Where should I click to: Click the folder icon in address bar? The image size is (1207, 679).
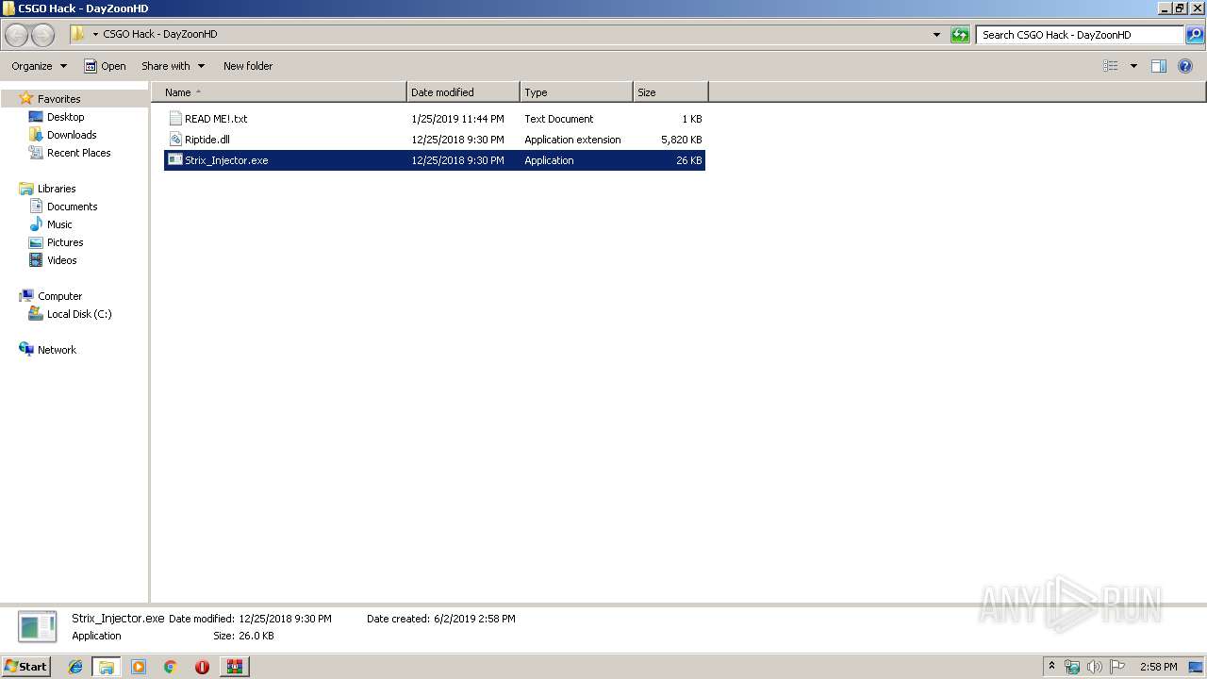[x=78, y=34]
